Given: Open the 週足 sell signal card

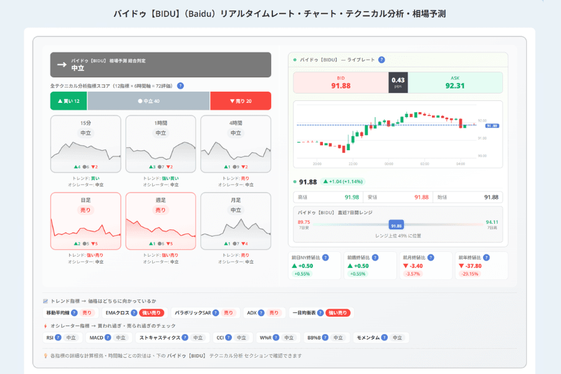Looking at the screenshot, I should tap(161, 221).
